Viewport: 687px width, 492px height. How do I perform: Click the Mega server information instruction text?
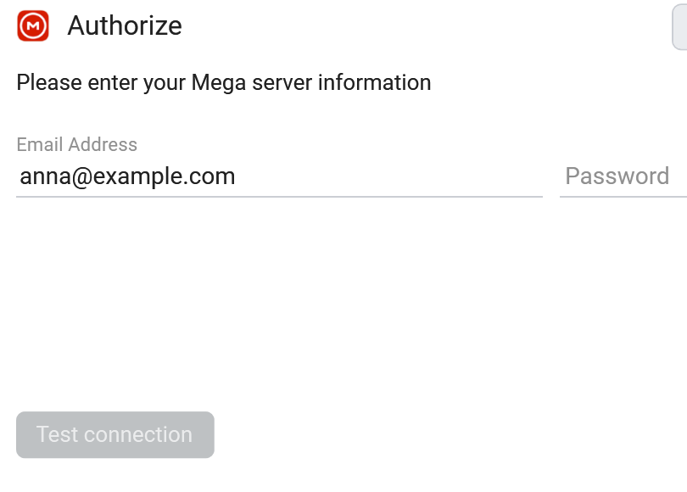[x=224, y=83]
